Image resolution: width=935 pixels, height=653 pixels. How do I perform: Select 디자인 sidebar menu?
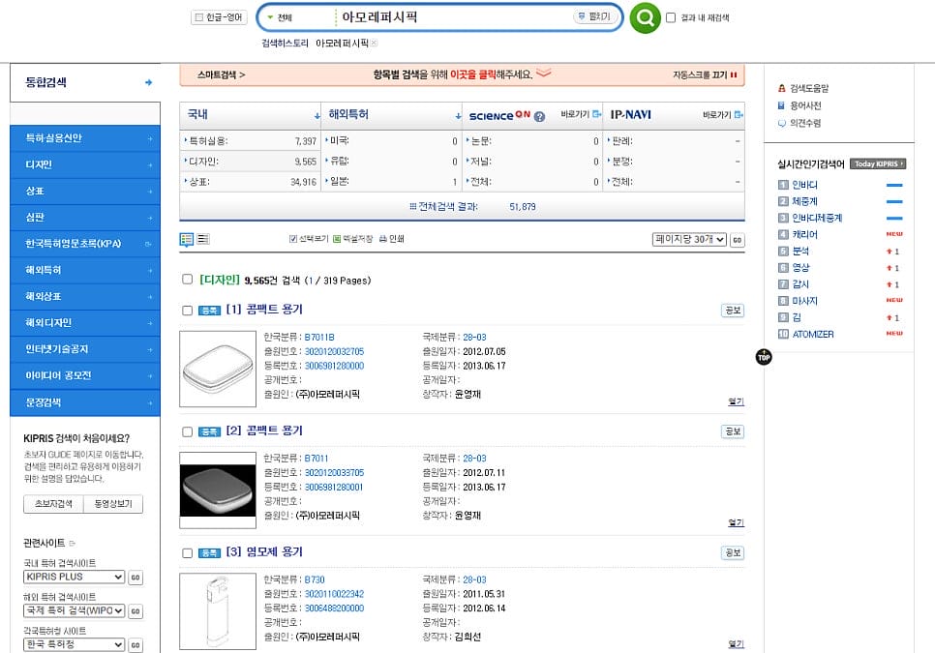84,164
